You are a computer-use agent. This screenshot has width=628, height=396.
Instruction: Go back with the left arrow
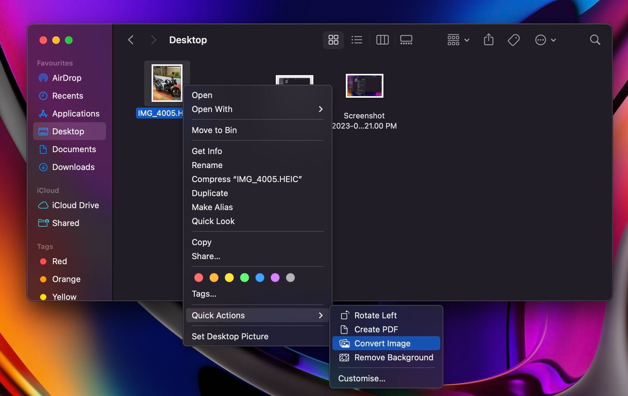click(x=131, y=40)
